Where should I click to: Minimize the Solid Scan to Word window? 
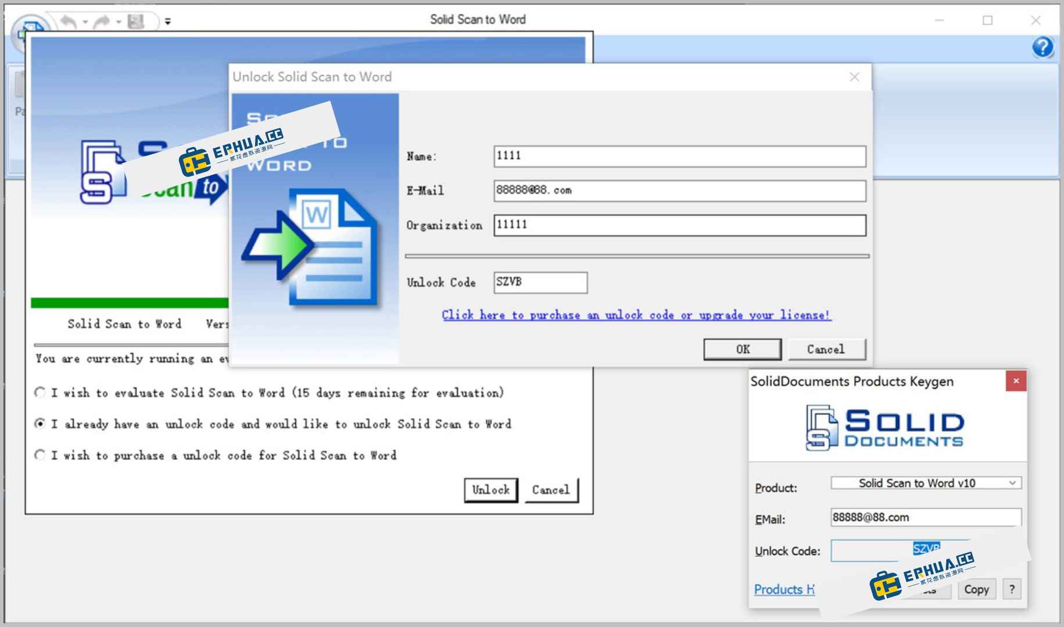pyautogui.click(x=939, y=20)
